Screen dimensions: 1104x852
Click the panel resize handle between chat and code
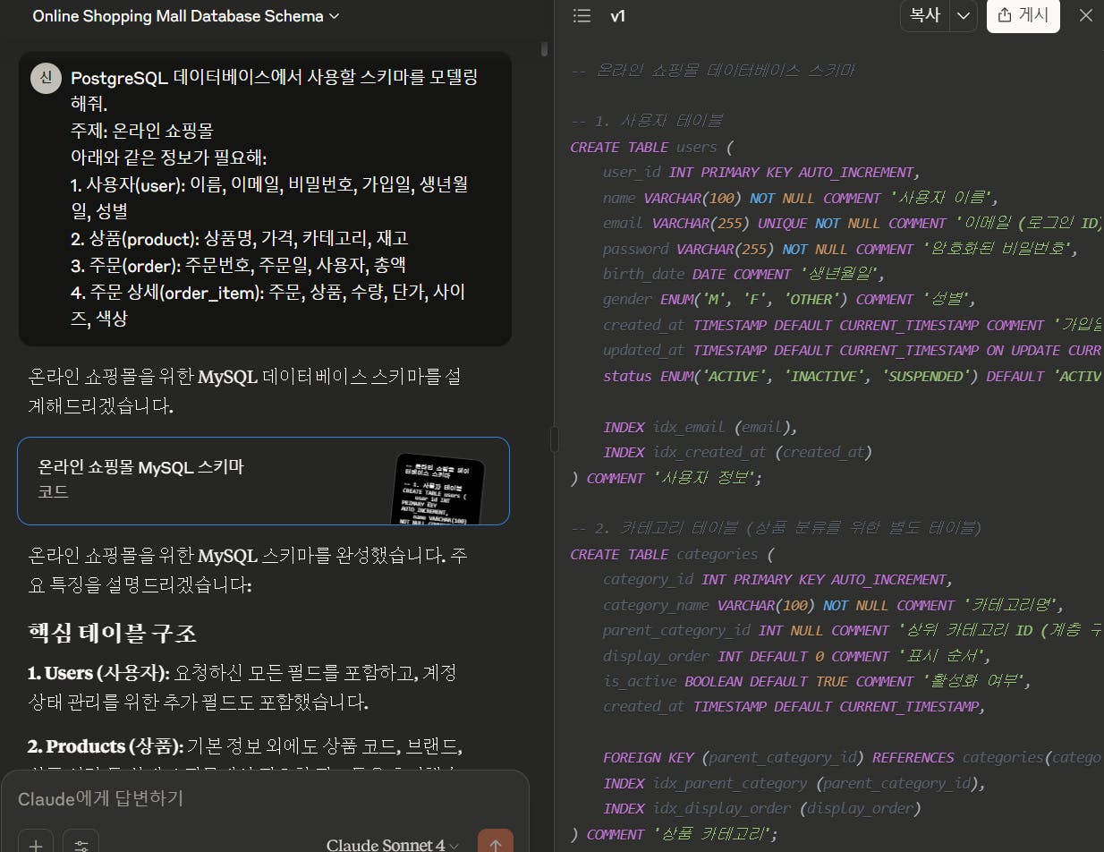[554, 439]
